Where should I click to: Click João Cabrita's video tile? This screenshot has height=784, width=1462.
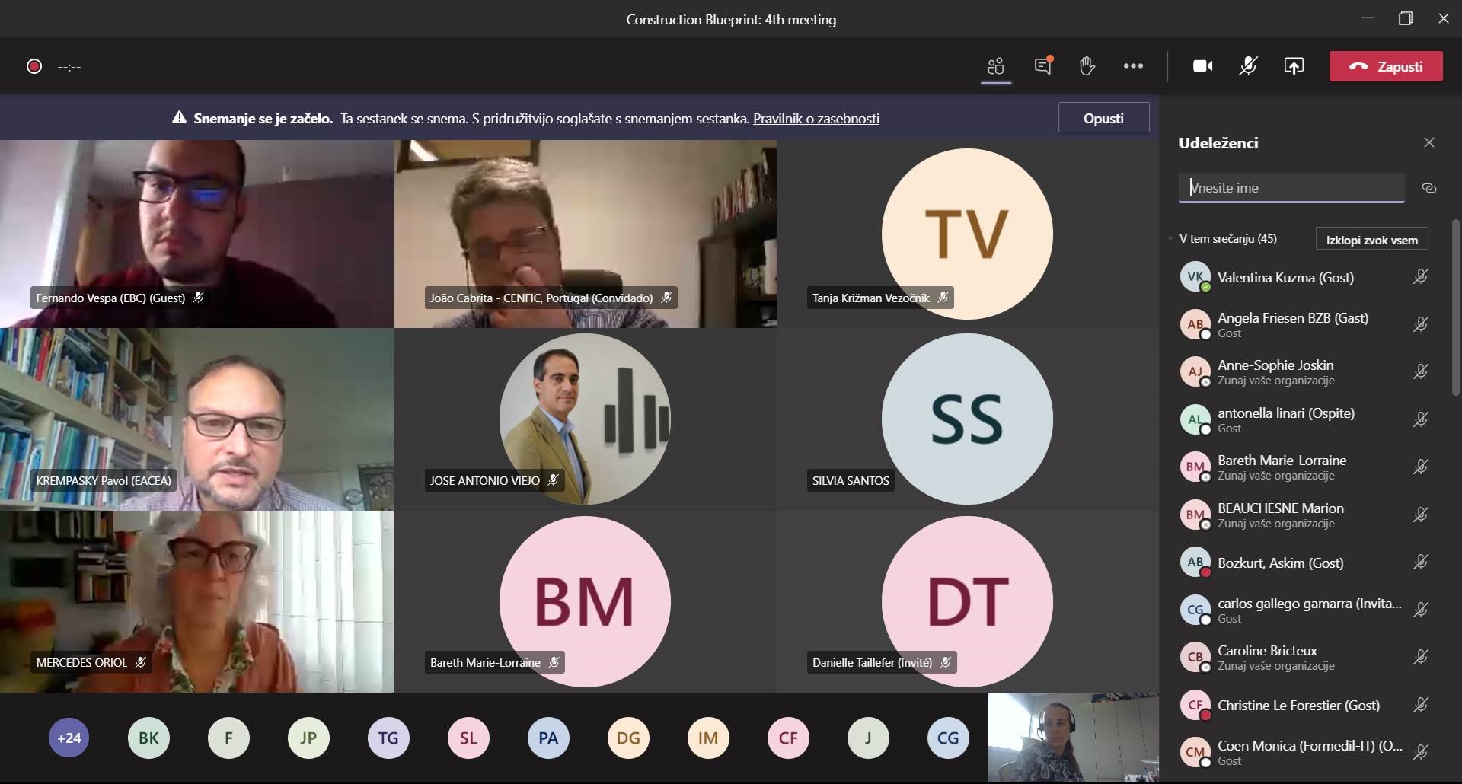pyautogui.click(x=586, y=234)
